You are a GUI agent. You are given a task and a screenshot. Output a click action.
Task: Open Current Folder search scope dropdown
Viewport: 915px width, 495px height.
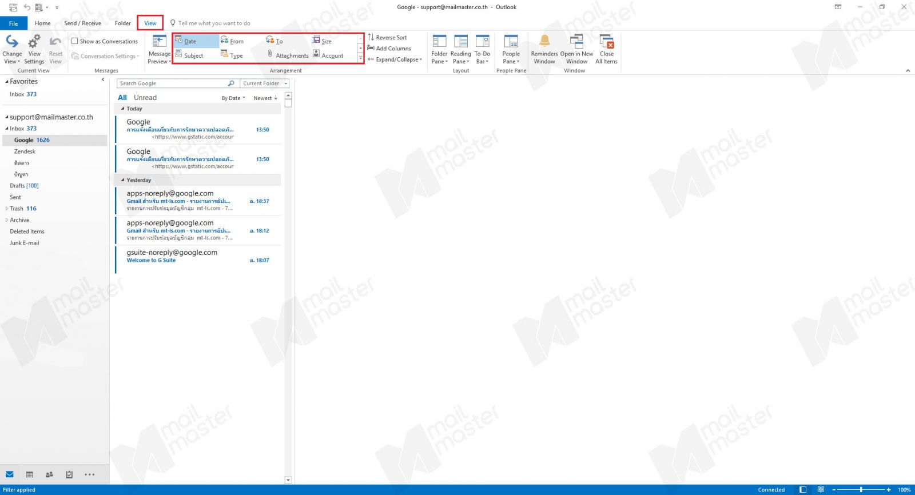pyautogui.click(x=265, y=83)
